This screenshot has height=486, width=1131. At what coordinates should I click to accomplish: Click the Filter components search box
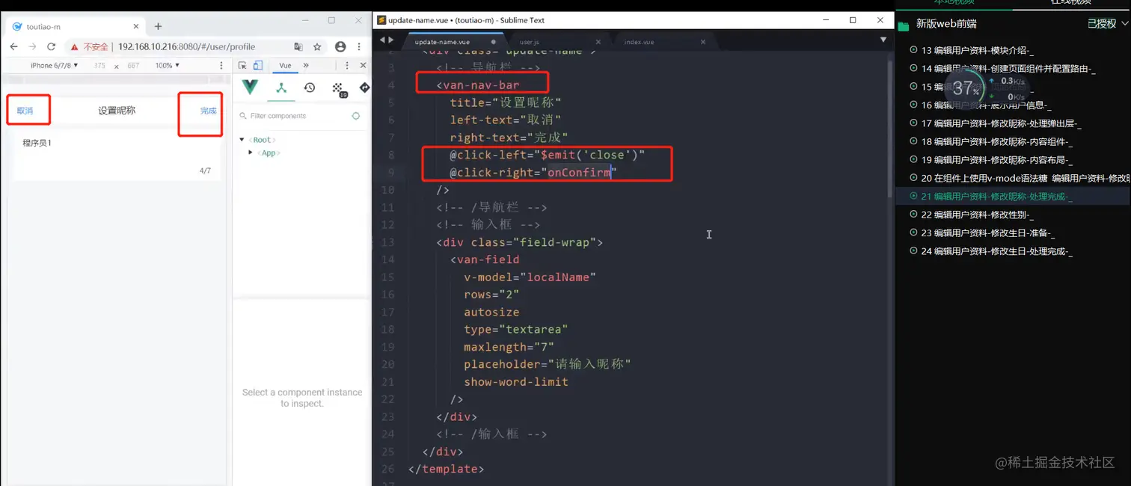[292, 116]
